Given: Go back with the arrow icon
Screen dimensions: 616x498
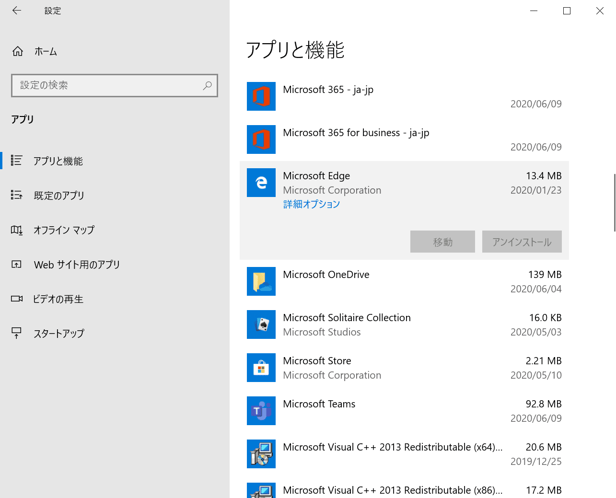Looking at the screenshot, I should click(x=17, y=11).
